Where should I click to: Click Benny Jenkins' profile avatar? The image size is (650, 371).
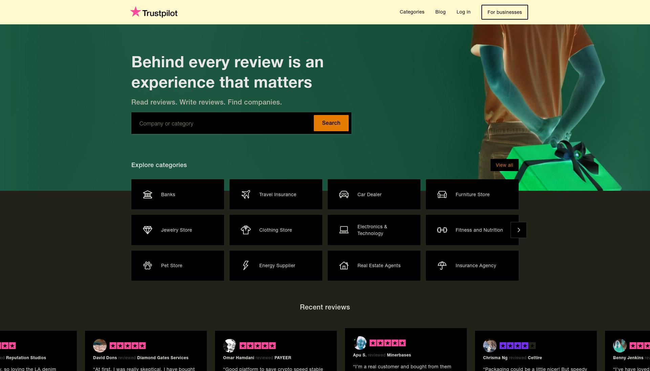pos(620,346)
